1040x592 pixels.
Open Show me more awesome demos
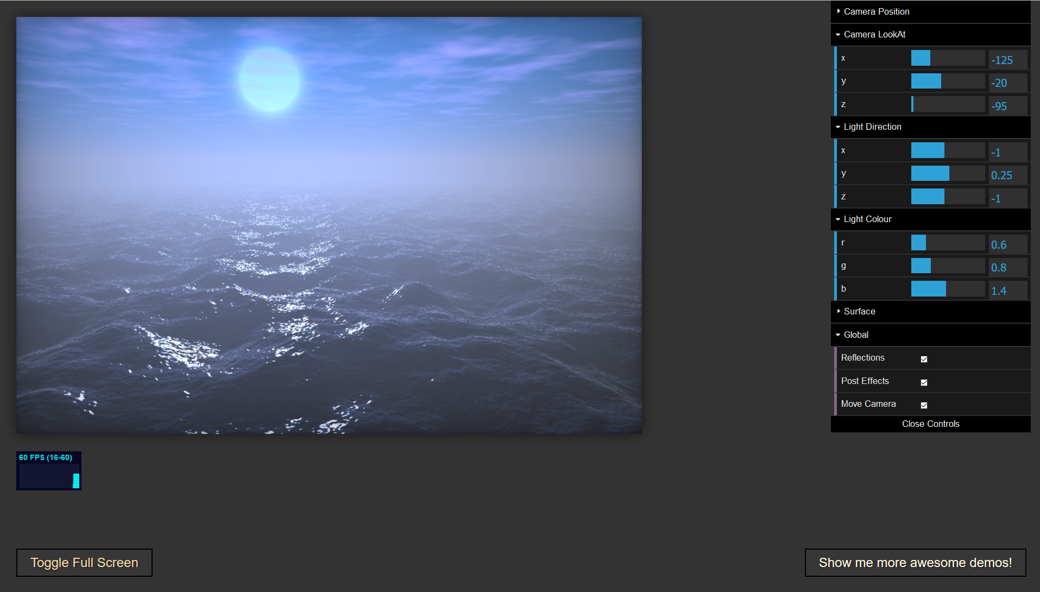(x=915, y=563)
